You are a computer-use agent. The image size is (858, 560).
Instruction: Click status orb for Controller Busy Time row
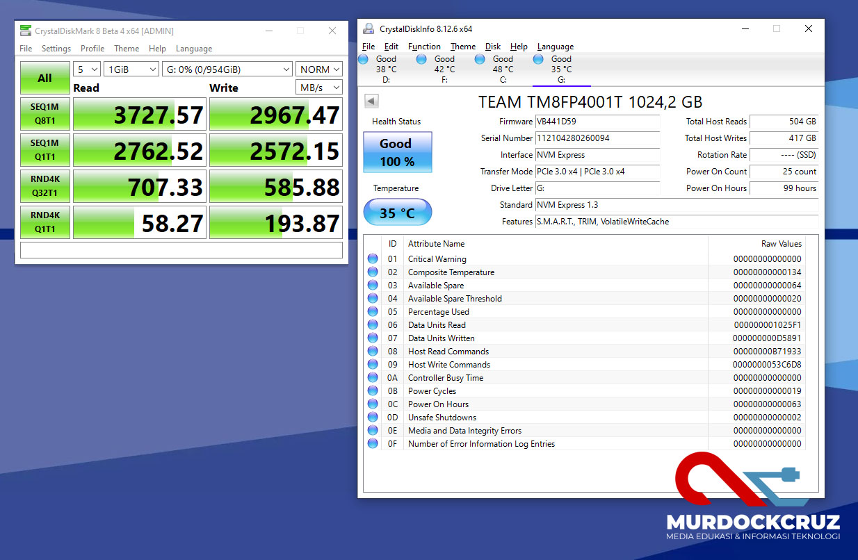point(373,378)
